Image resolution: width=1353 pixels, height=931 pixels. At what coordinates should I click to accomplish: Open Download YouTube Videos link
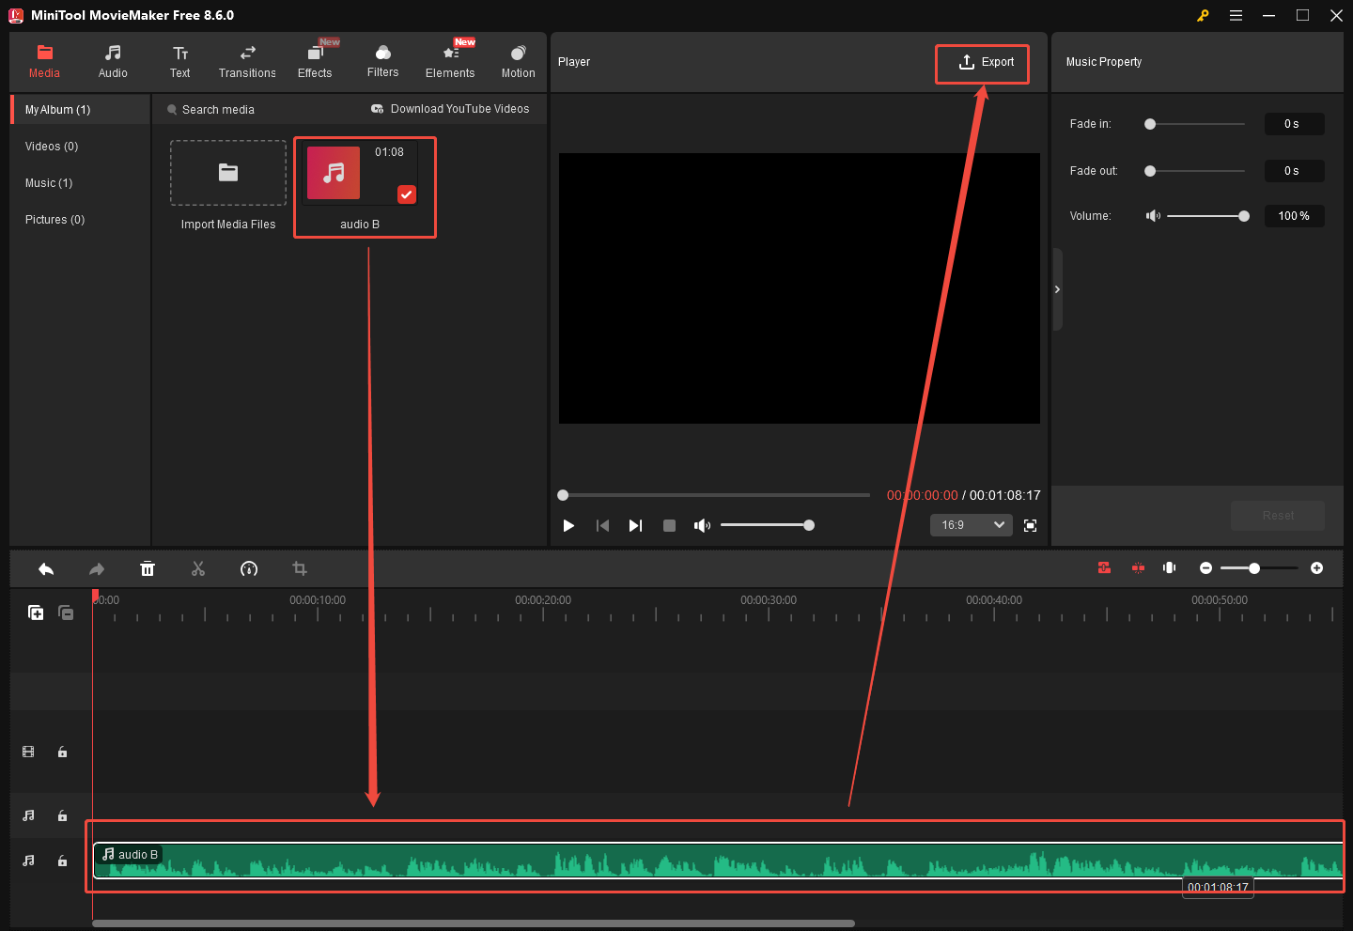450,109
